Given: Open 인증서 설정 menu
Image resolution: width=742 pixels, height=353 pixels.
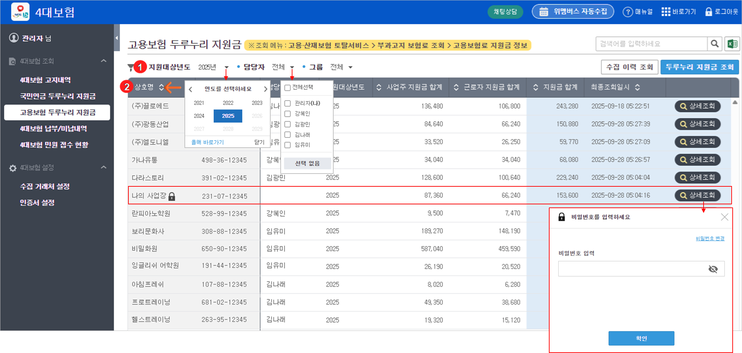Looking at the screenshot, I should (x=37, y=203).
